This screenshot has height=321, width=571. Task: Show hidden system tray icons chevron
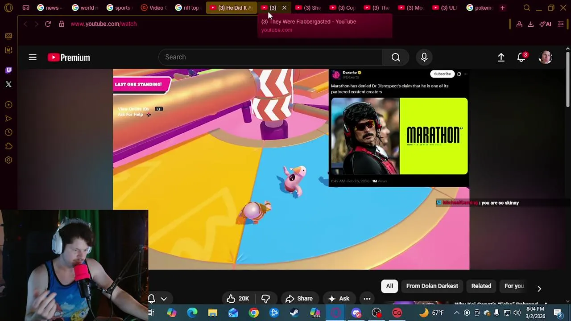point(457,313)
